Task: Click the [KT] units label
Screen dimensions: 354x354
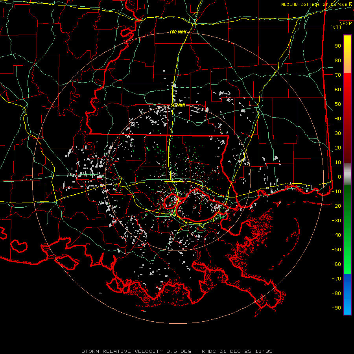Action: click(x=336, y=27)
